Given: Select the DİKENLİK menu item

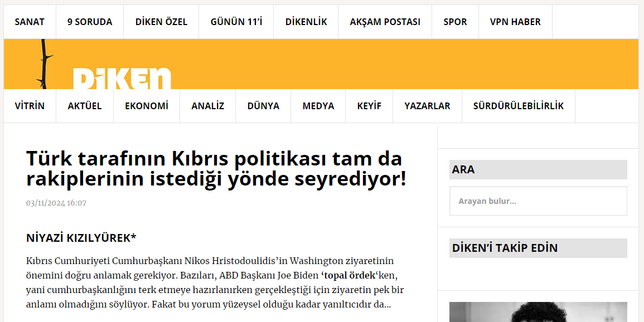Looking at the screenshot, I should 306,22.
